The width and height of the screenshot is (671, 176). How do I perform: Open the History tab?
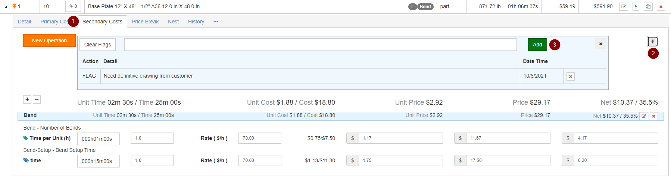click(x=196, y=22)
